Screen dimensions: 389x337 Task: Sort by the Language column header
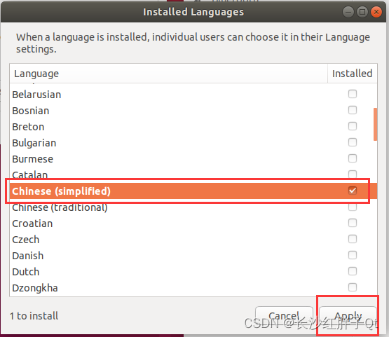tap(169, 74)
